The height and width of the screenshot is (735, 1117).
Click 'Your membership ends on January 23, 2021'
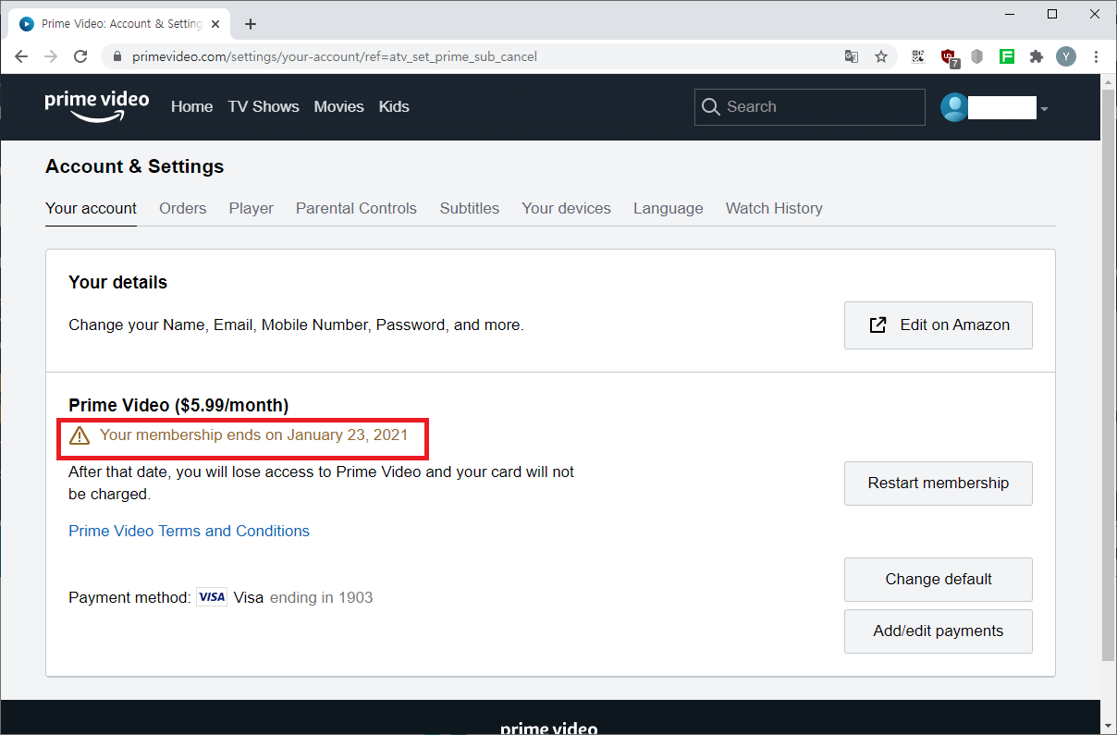(x=253, y=435)
